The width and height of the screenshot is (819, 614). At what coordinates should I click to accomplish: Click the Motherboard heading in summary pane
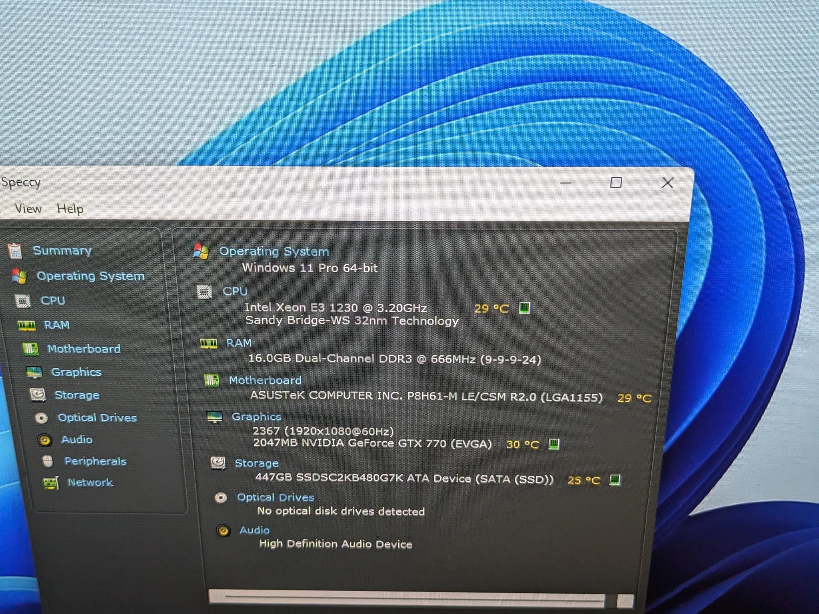click(265, 380)
